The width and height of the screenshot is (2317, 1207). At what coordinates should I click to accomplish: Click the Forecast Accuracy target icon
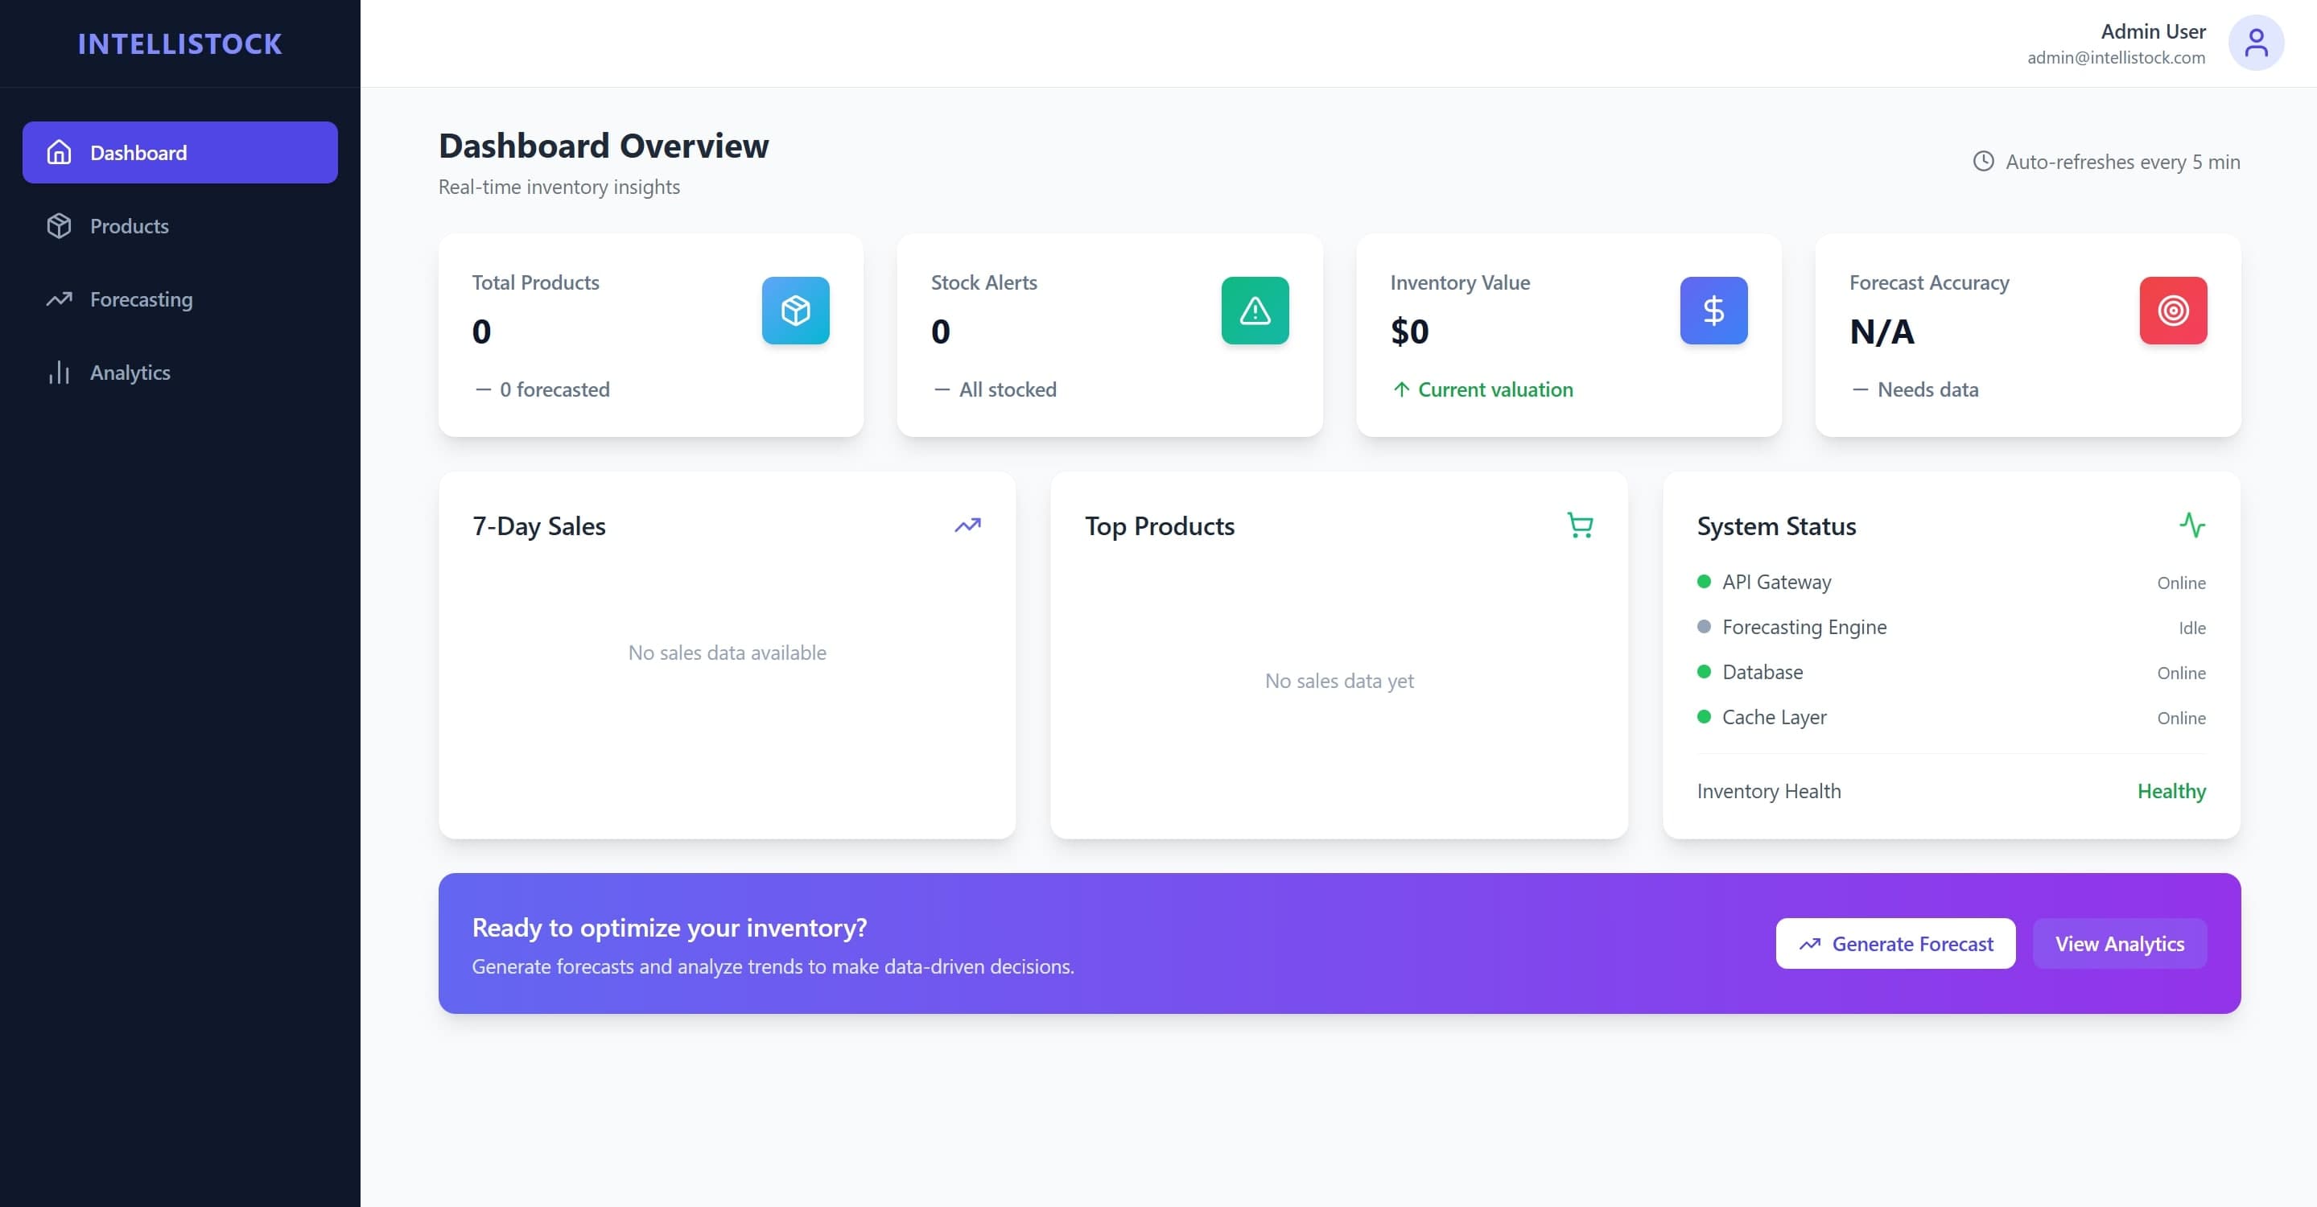coord(2172,311)
